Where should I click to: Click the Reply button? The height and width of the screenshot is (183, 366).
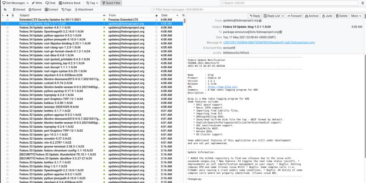(x=254, y=16)
